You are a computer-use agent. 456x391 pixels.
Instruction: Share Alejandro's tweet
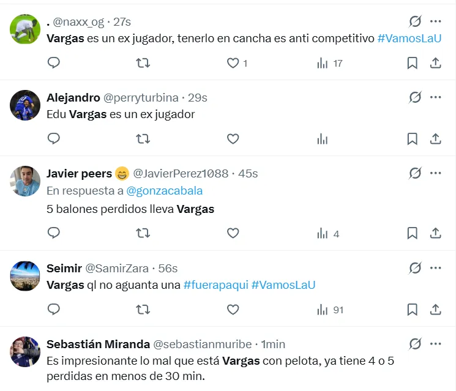[x=435, y=139]
